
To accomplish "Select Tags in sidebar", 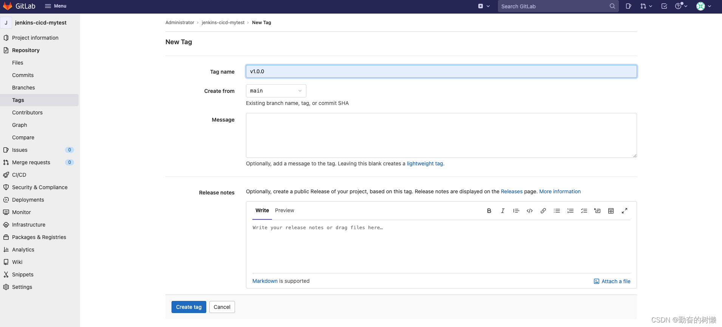I will coord(39,100).
